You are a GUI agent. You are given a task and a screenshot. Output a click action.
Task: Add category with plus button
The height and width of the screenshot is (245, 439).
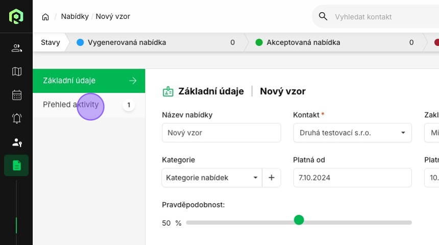point(272,178)
